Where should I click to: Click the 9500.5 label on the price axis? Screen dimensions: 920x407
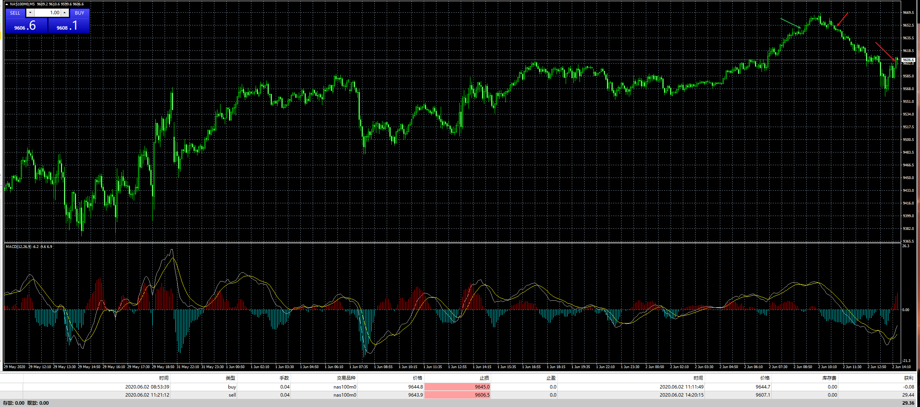pyautogui.click(x=908, y=140)
